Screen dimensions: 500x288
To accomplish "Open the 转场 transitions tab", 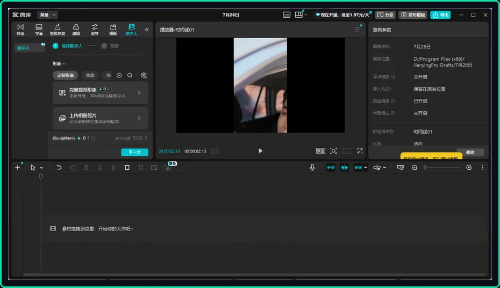I will (x=20, y=30).
